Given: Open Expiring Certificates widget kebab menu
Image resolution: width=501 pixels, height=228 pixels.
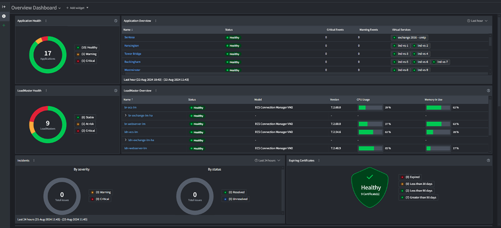Looking at the screenshot, I should coord(319,160).
